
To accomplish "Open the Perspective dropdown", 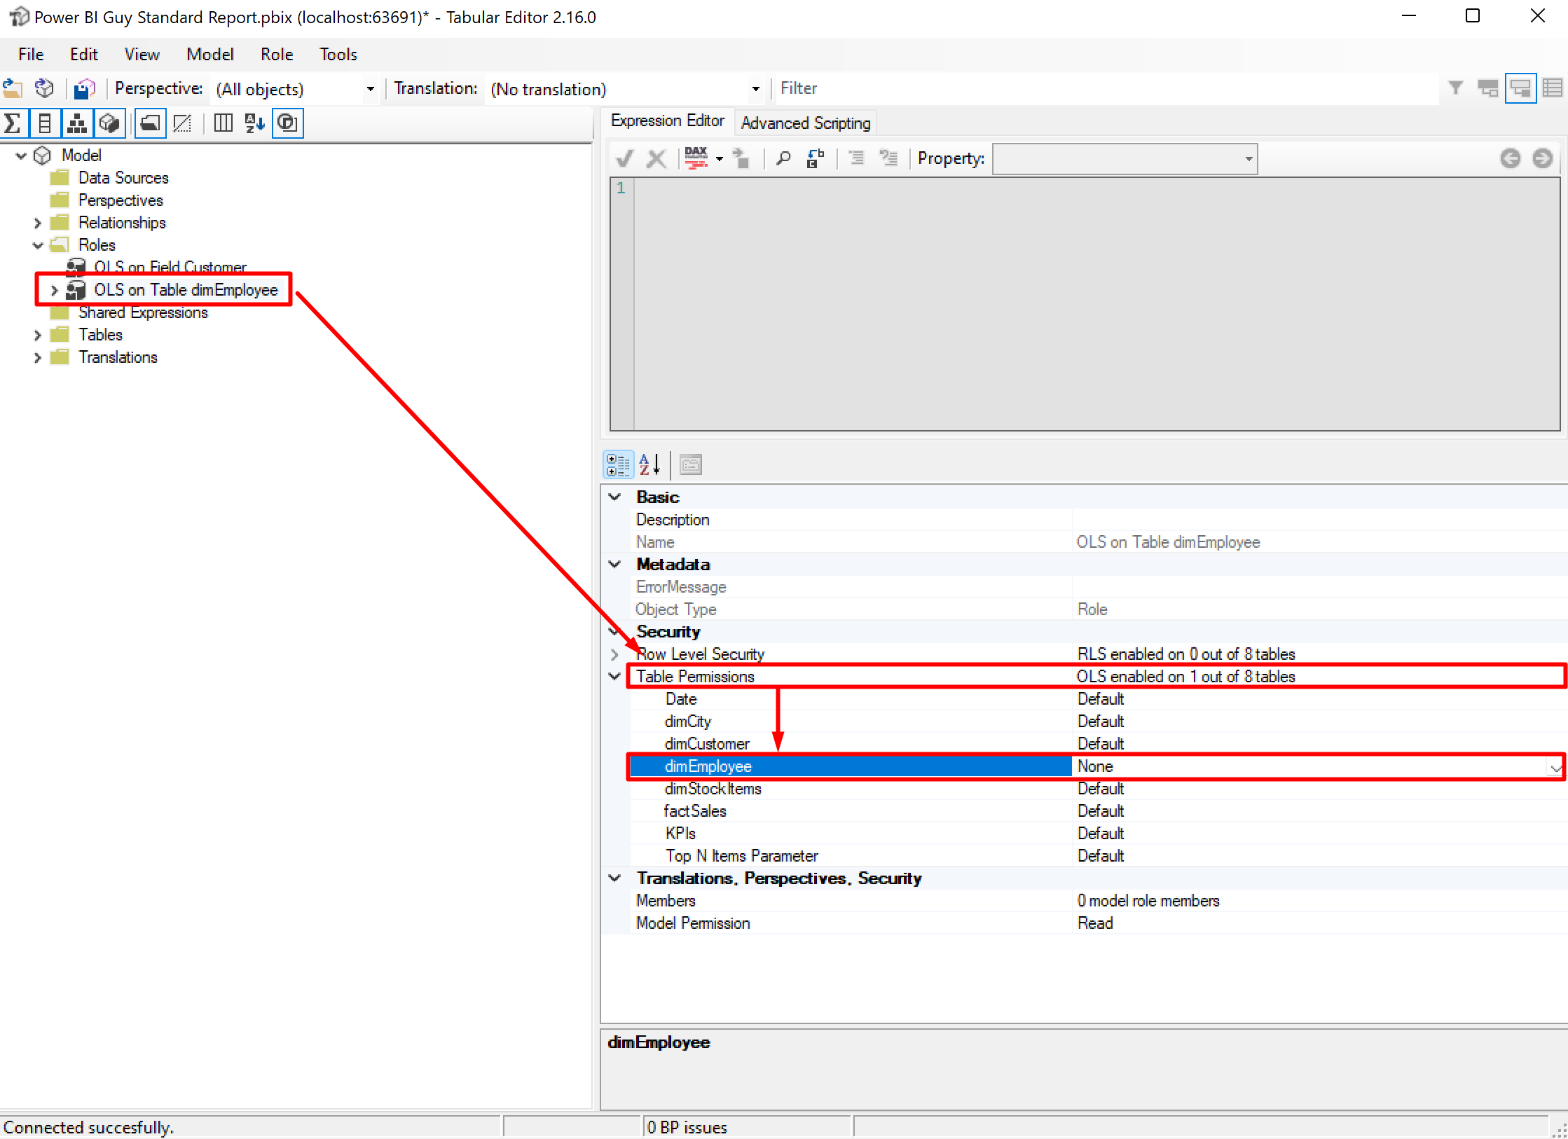I will pos(369,88).
